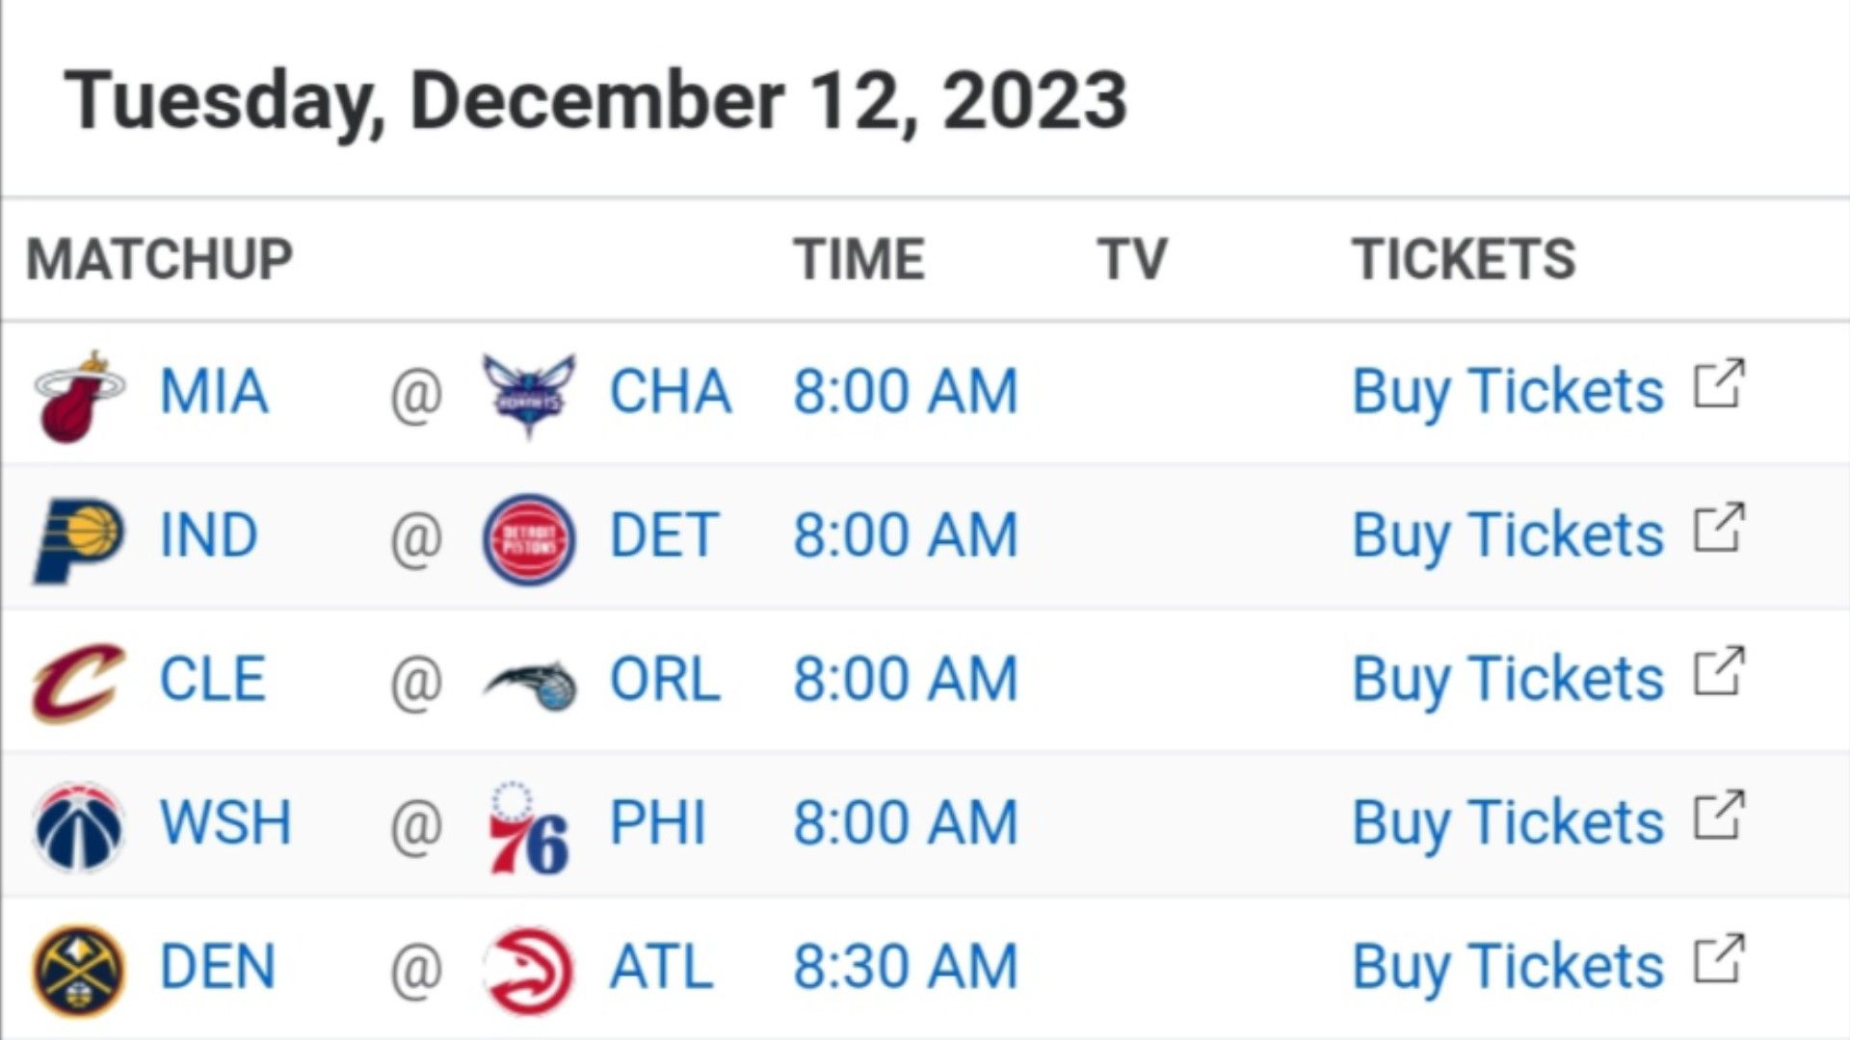
Task: Click the Philadelphia 76ers logo
Action: tap(529, 827)
